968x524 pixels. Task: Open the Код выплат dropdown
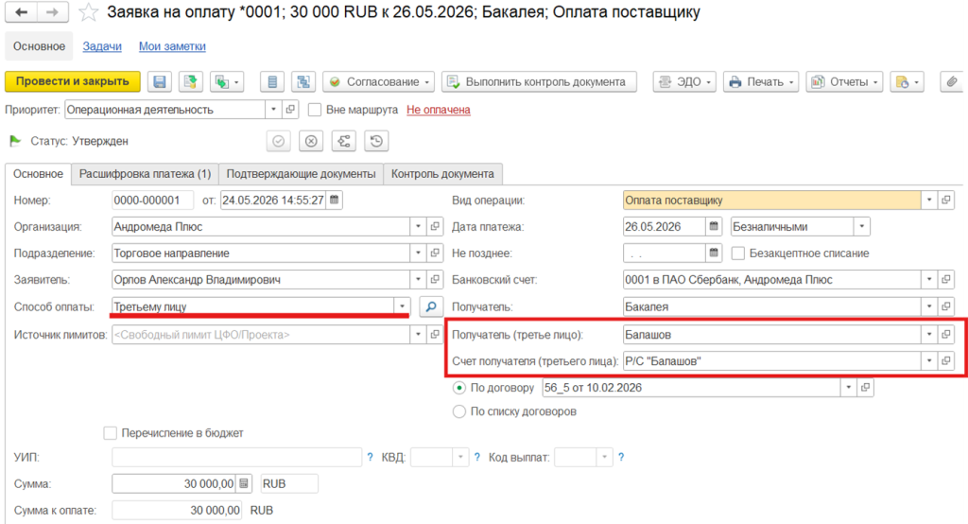click(x=604, y=457)
